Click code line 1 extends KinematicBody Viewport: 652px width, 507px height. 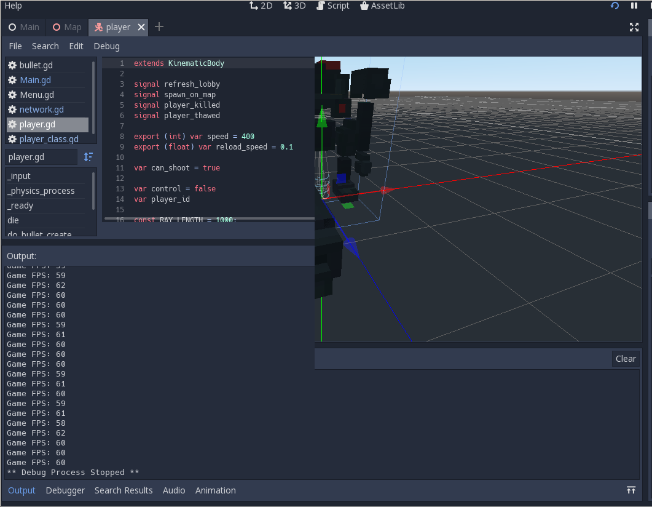pos(179,63)
